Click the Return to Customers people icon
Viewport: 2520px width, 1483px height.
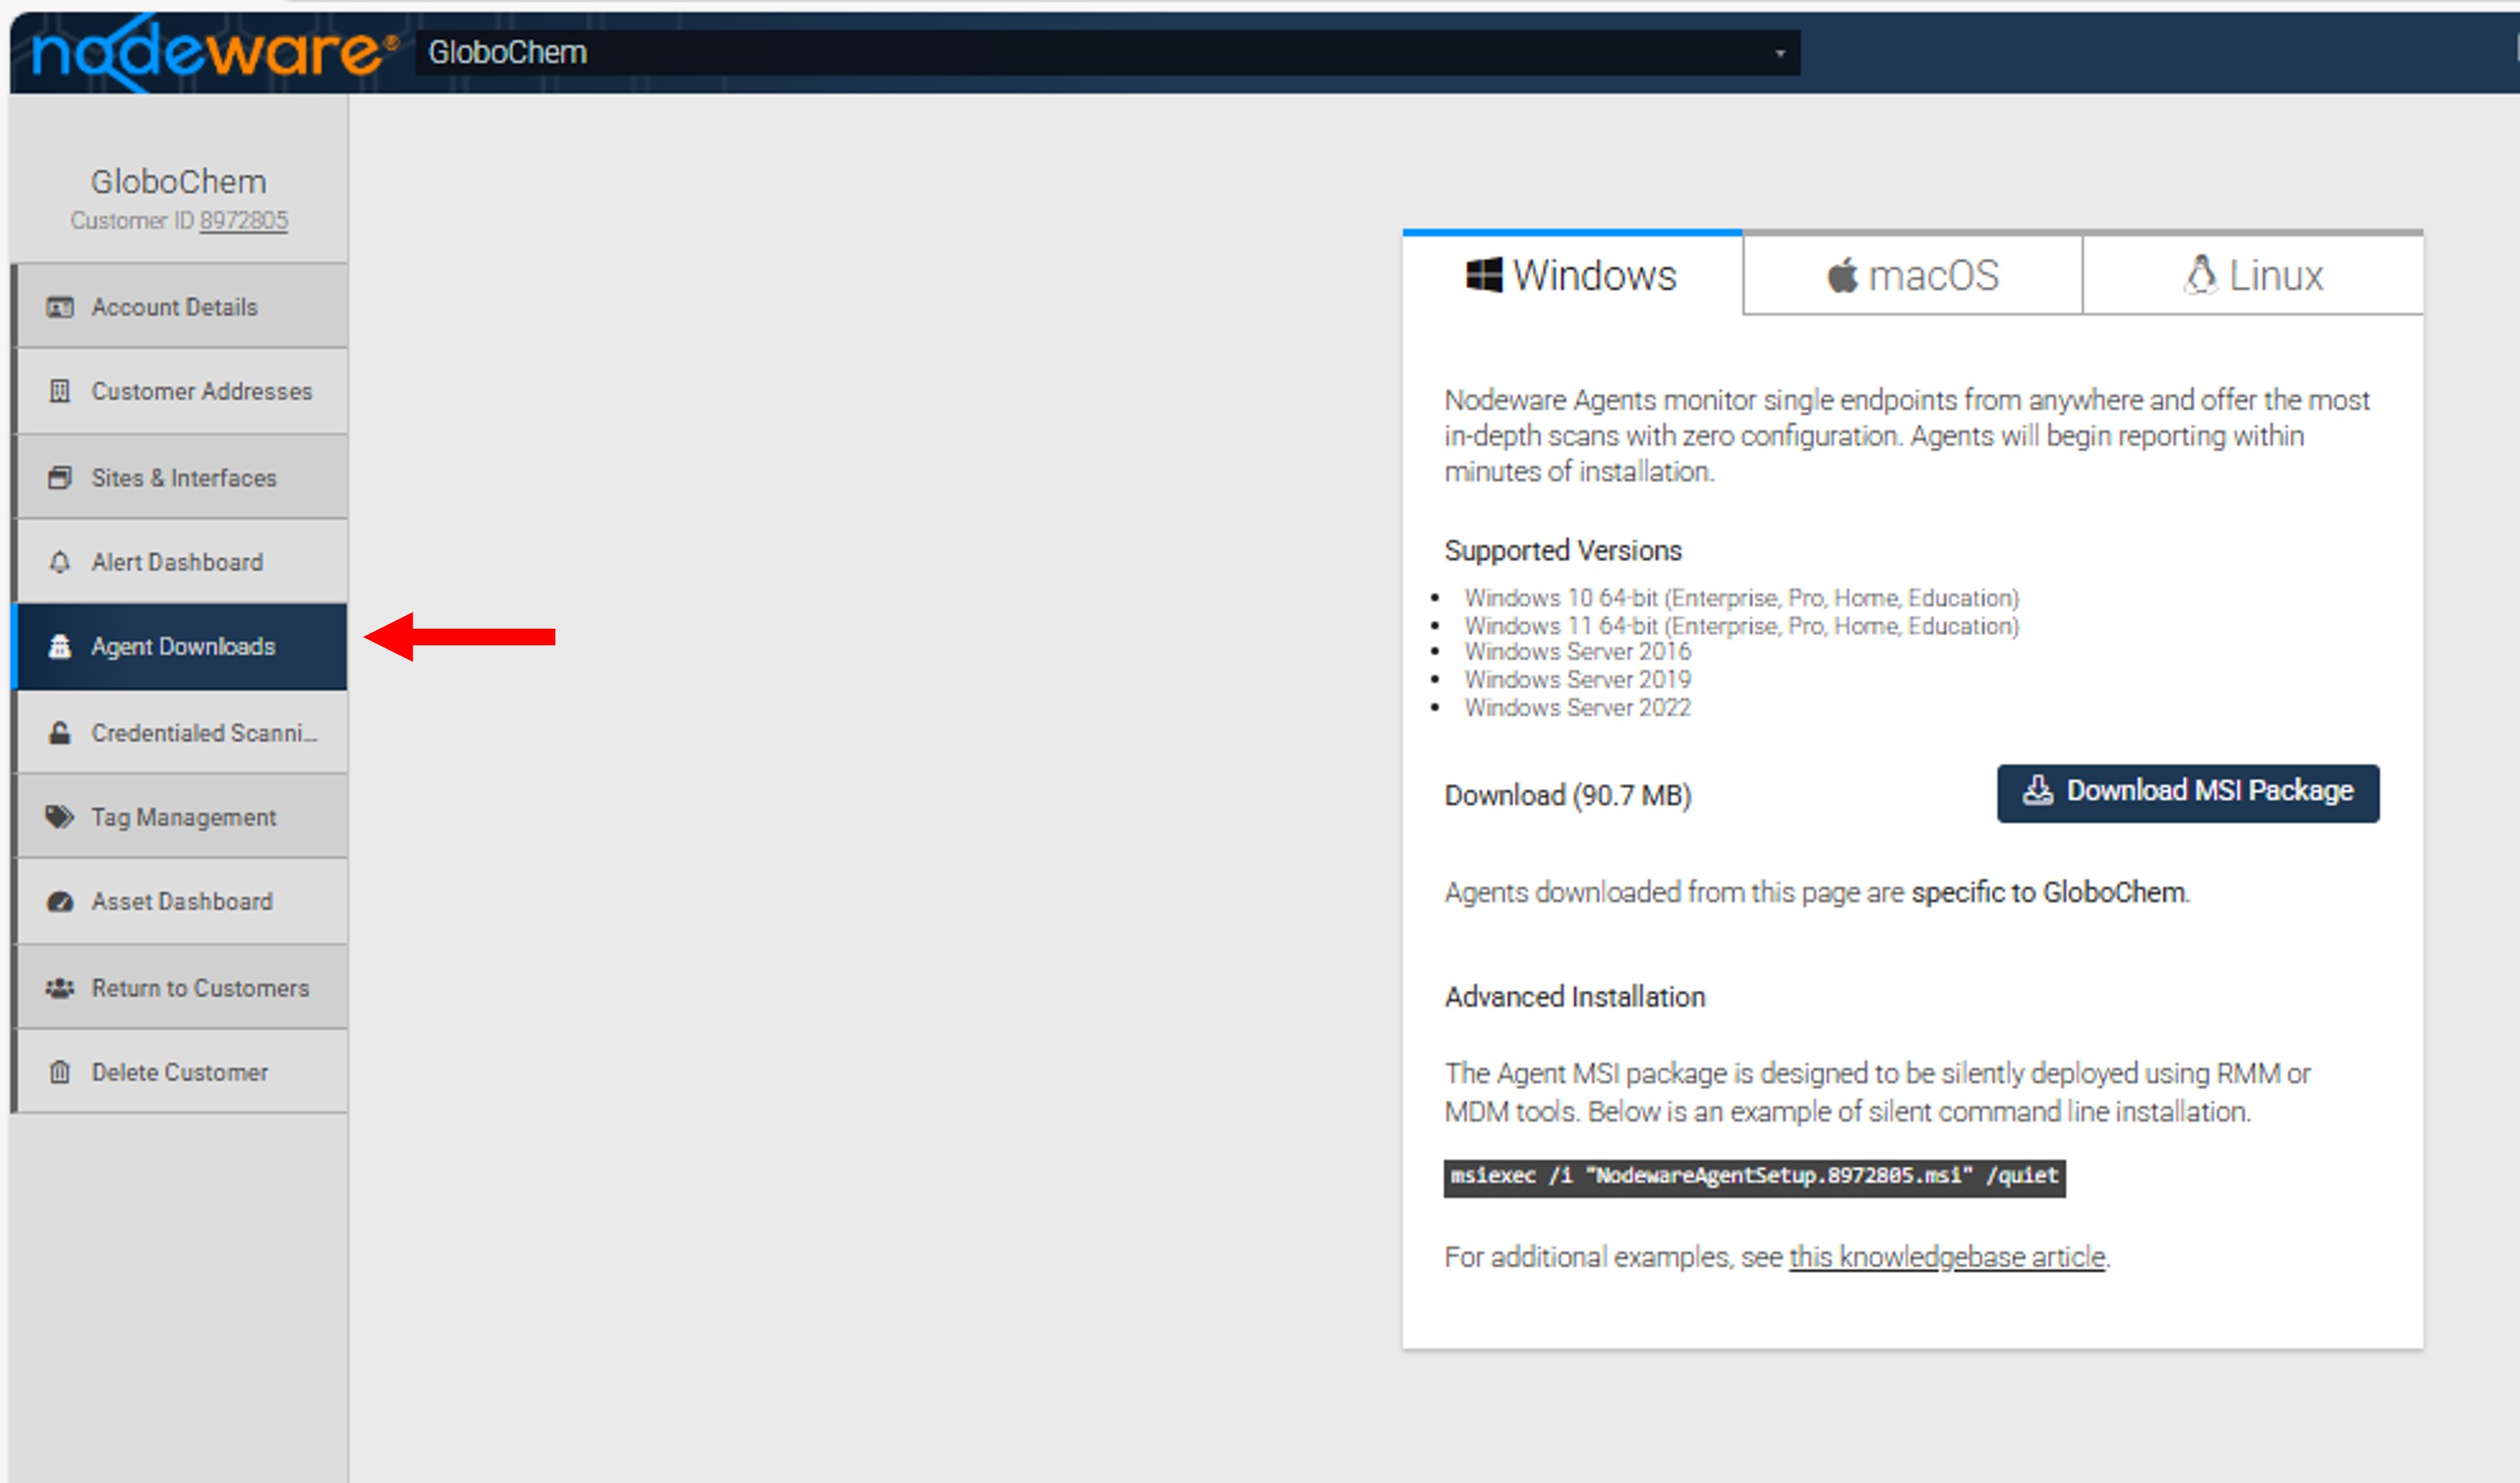pos(60,988)
